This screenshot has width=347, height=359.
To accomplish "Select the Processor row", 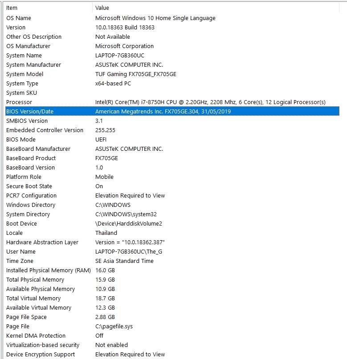I will click(x=172, y=102).
